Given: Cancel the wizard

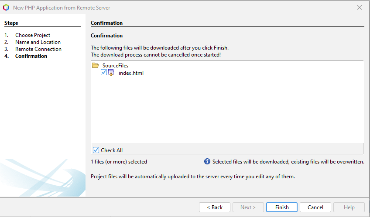Looking at the screenshot, I should (x=315, y=207).
